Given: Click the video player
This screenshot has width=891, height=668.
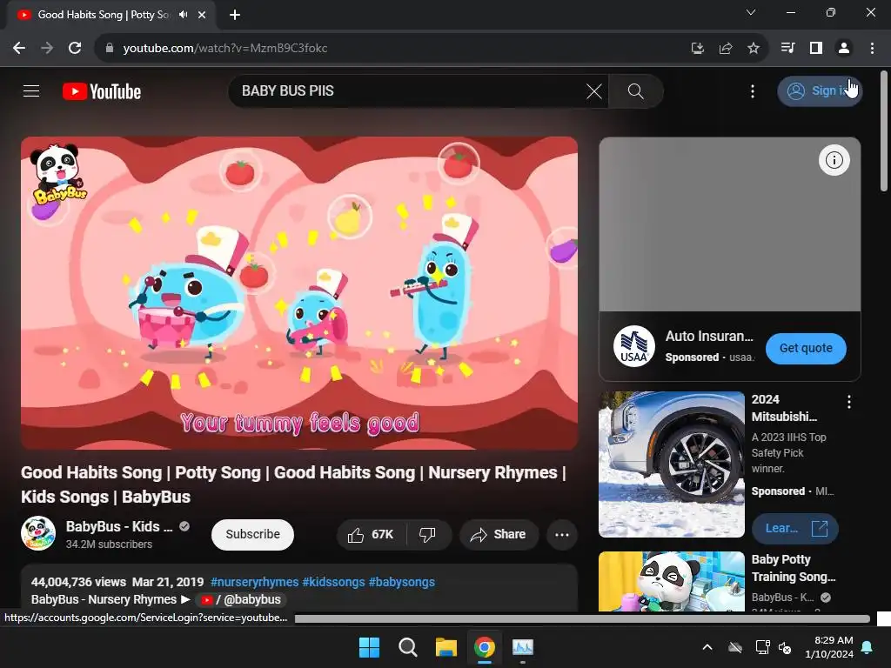Looking at the screenshot, I should click(299, 293).
